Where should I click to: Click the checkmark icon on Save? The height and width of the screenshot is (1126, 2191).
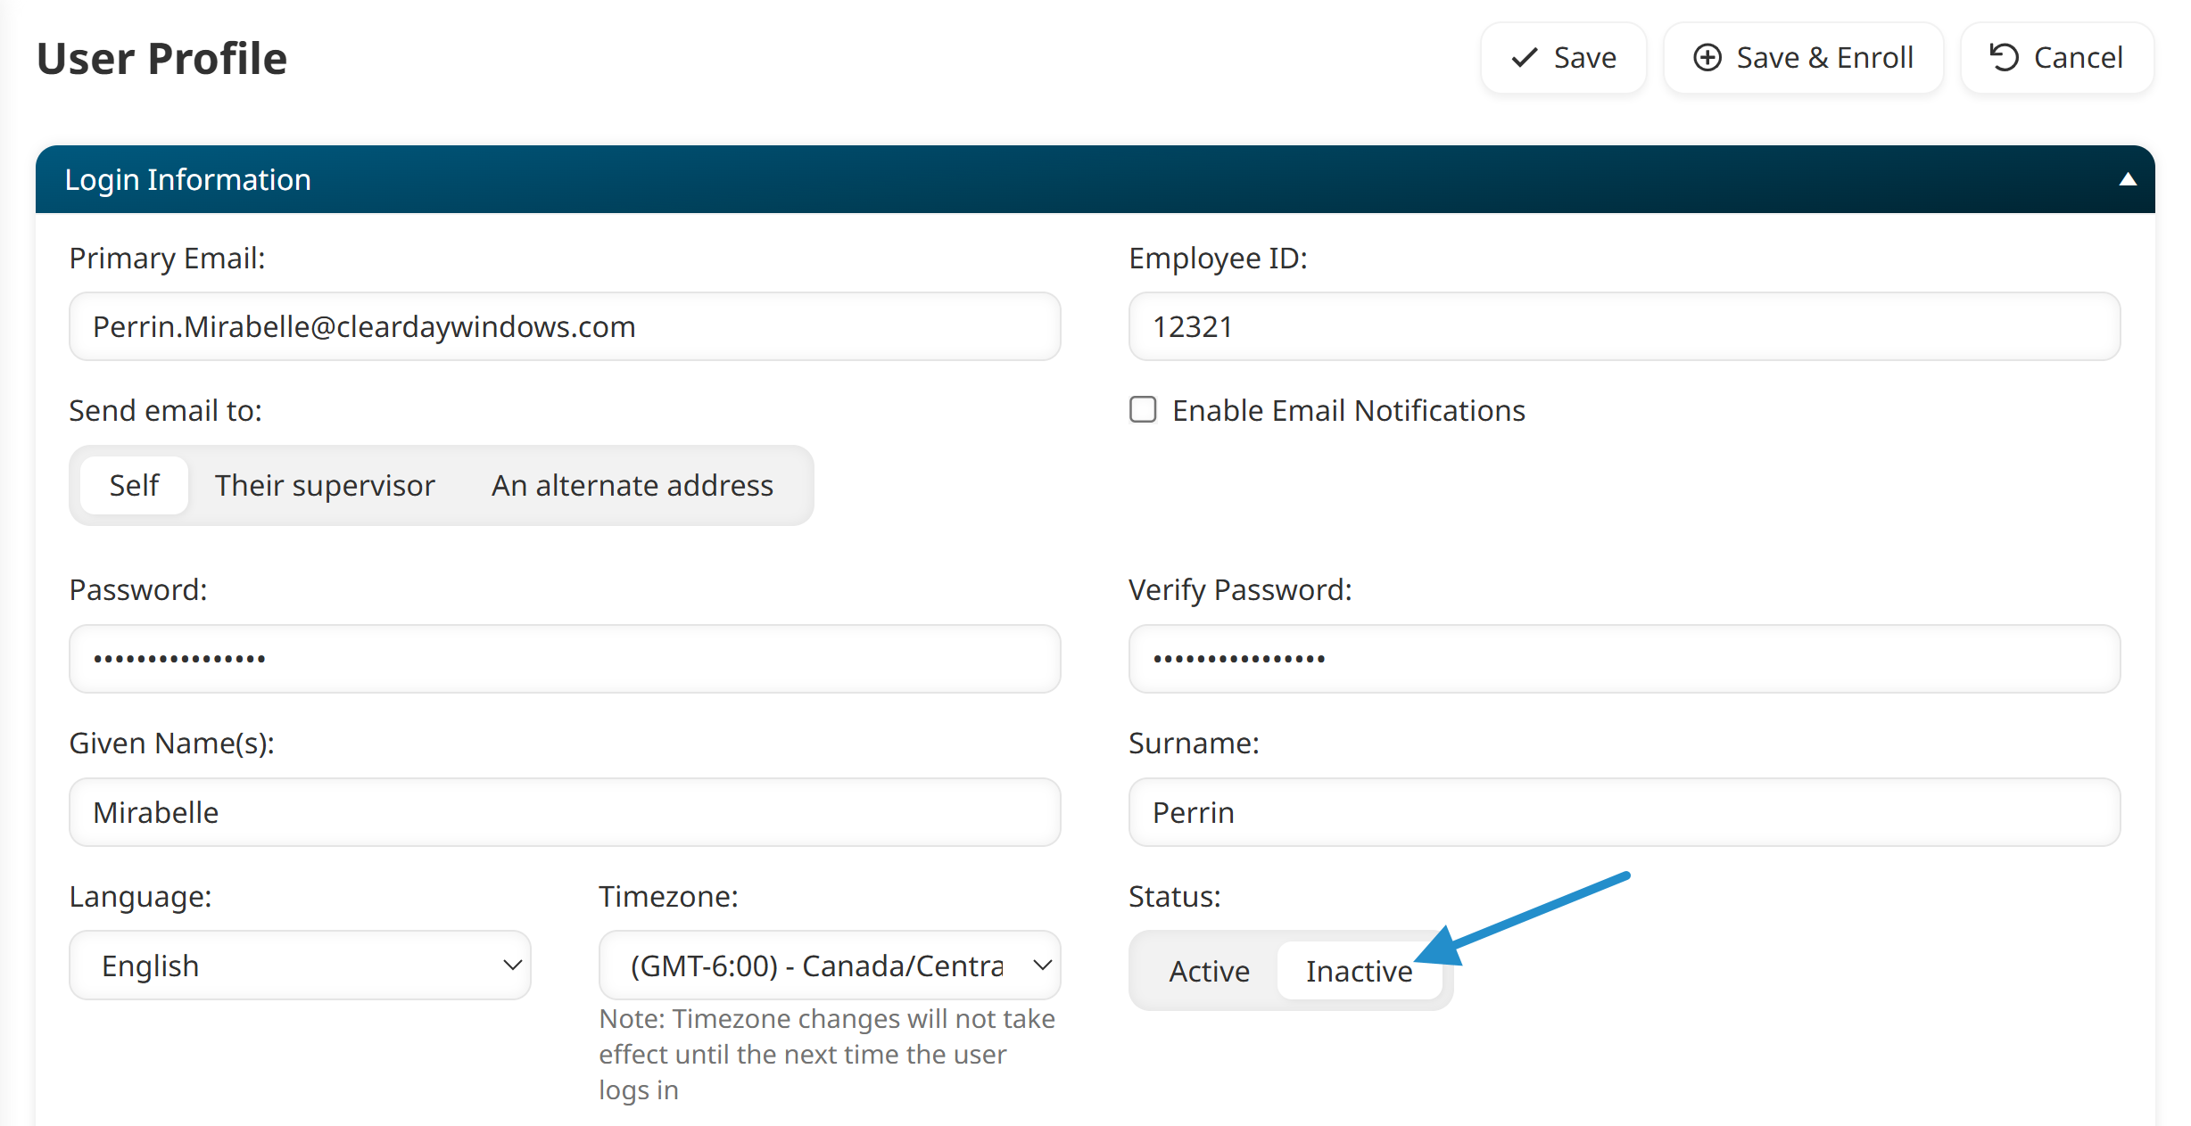pyautogui.click(x=1525, y=58)
